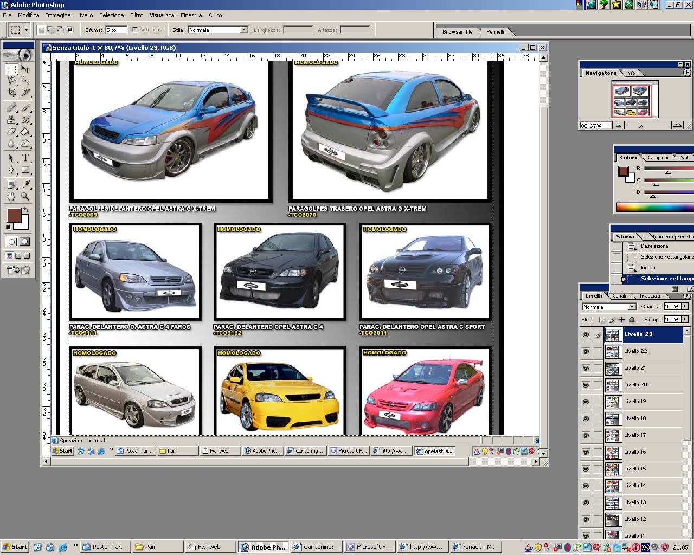Image resolution: width=694 pixels, height=555 pixels.
Task: Hide layer Livello 22
Action: coord(586,352)
